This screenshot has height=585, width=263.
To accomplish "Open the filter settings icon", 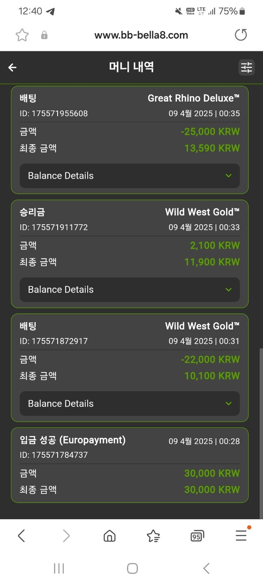I will (246, 67).
